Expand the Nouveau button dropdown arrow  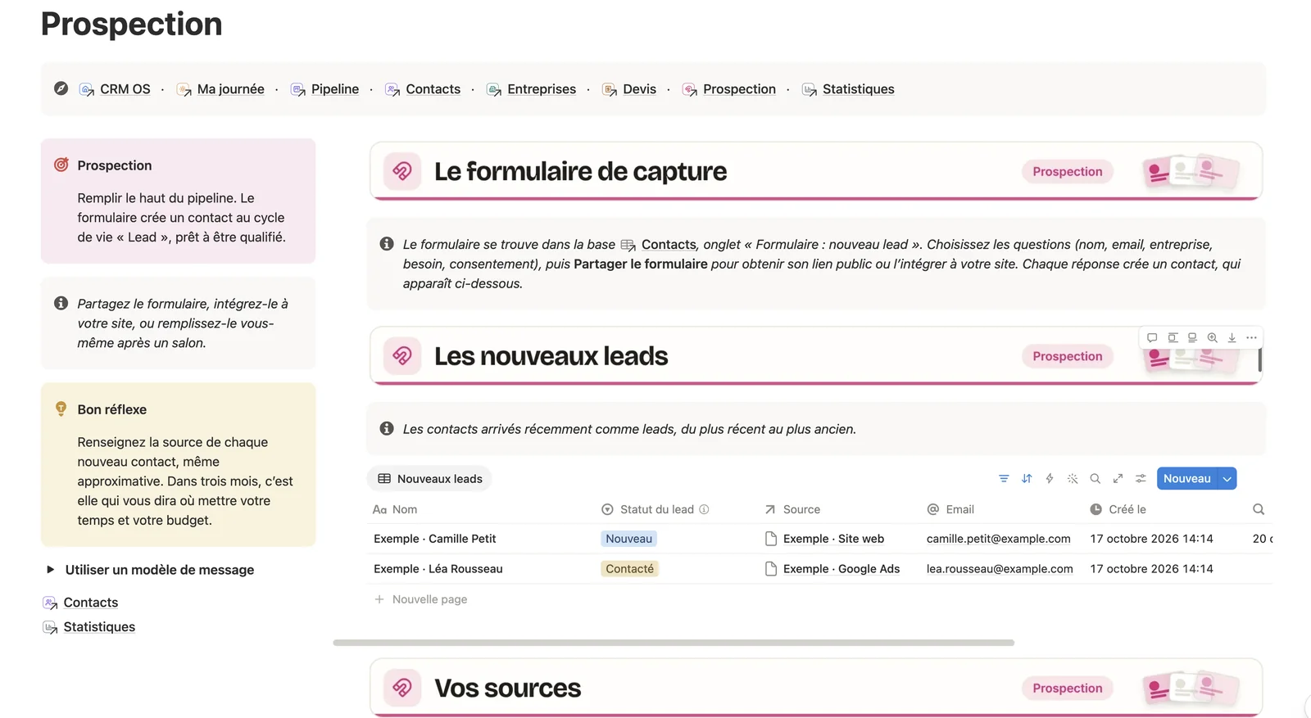1227,479
